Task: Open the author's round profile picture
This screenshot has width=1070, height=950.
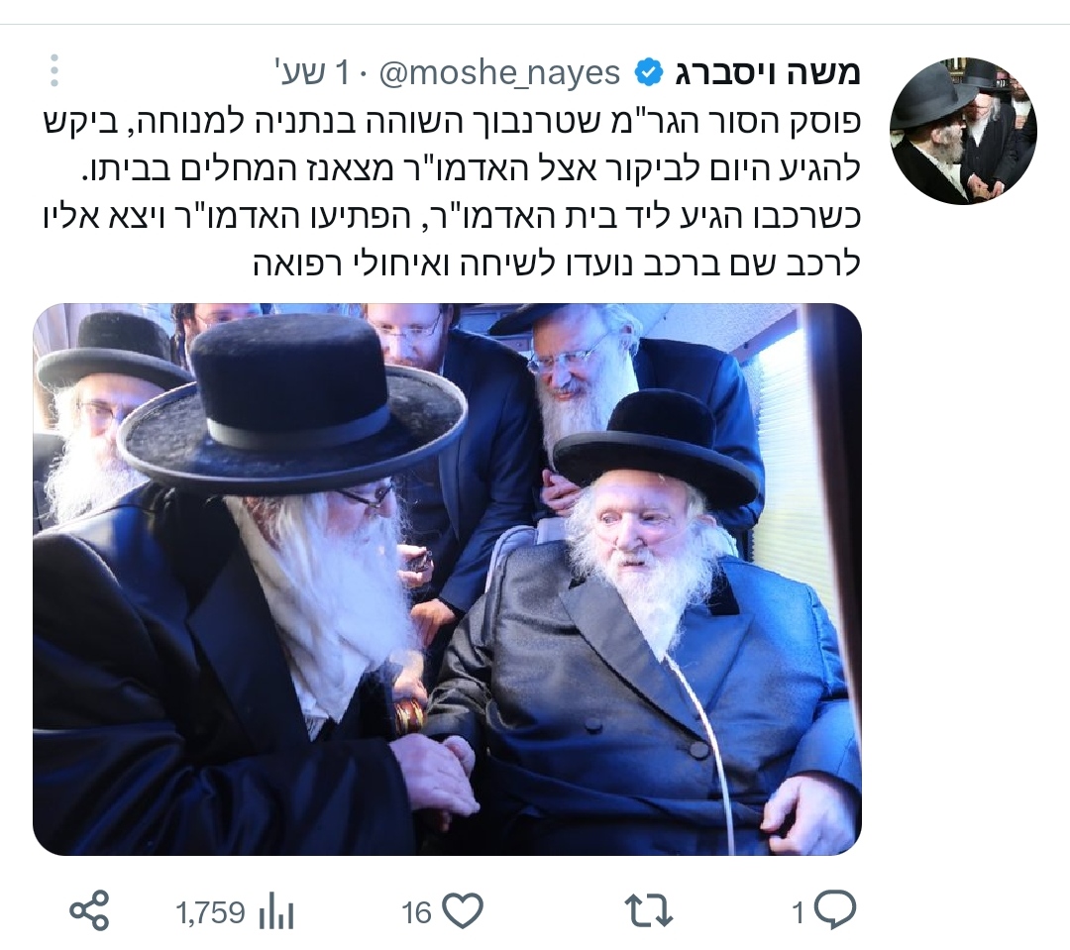Action: [963, 131]
